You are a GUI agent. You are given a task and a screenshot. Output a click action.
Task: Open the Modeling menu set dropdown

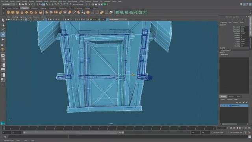[9, 4]
